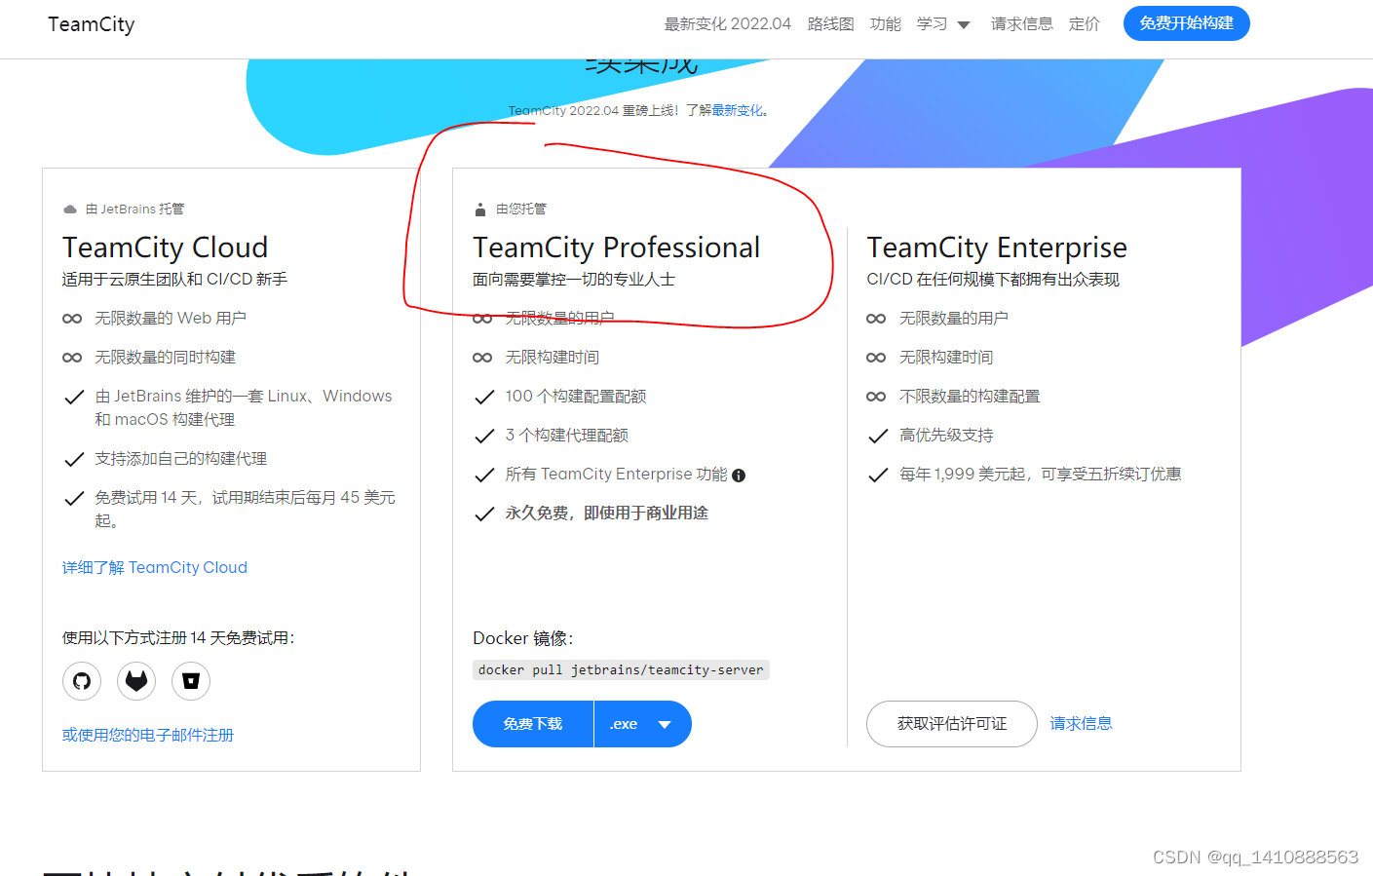The width and height of the screenshot is (1373, 876).
Task: Open the 功能 navigation item
Action: coord(886,24)
